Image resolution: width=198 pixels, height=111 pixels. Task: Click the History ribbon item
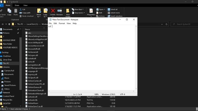tap(100, 16)
